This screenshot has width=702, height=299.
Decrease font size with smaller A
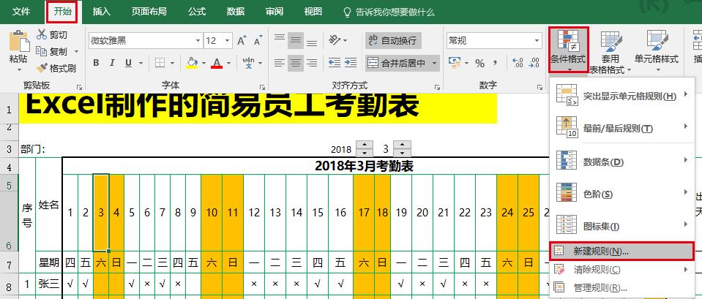click(257, 41)
